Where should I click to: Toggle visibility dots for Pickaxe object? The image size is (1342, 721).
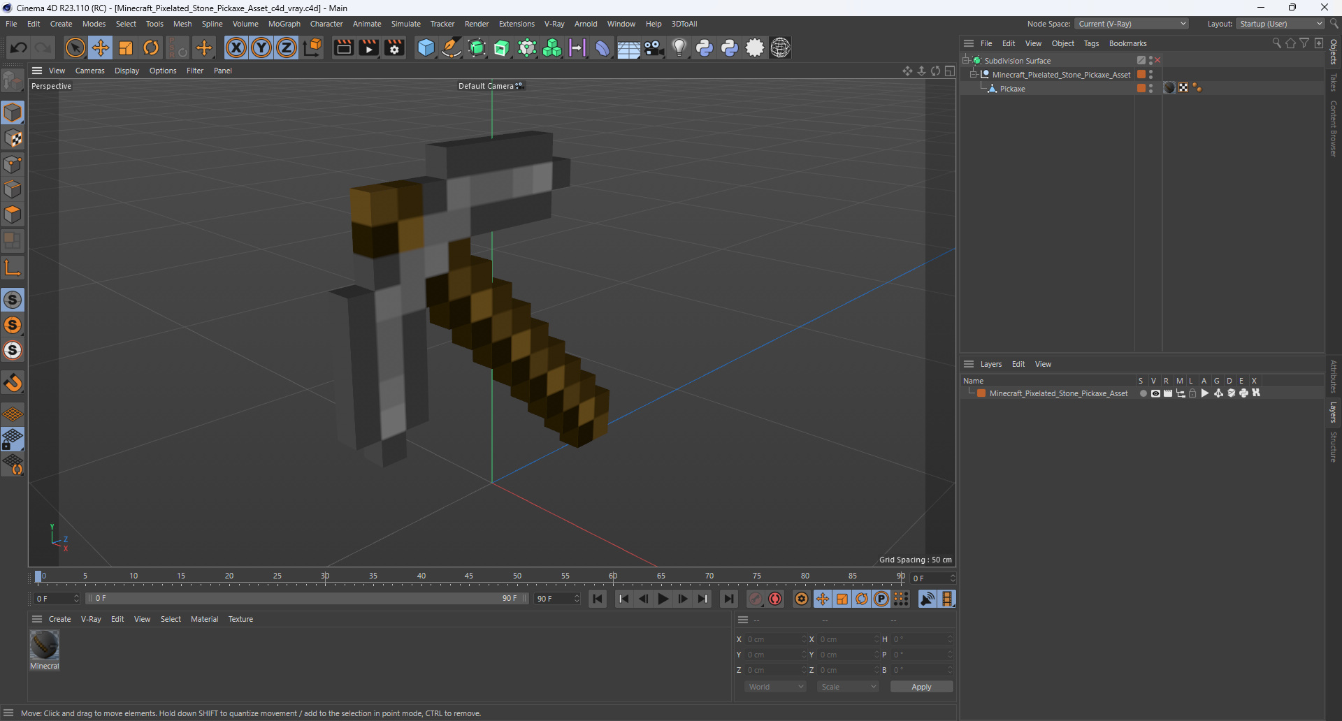point(1150,88)
